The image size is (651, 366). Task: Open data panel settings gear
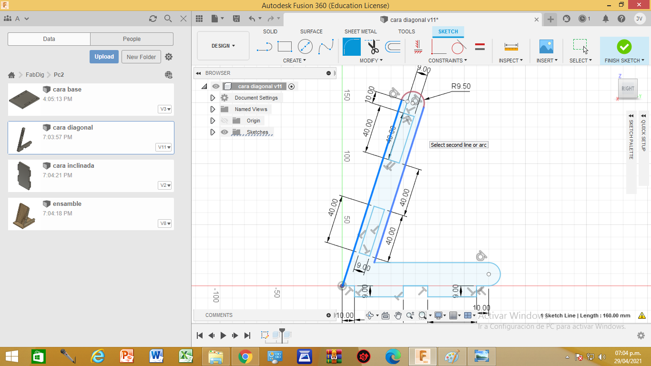[169, 57]
